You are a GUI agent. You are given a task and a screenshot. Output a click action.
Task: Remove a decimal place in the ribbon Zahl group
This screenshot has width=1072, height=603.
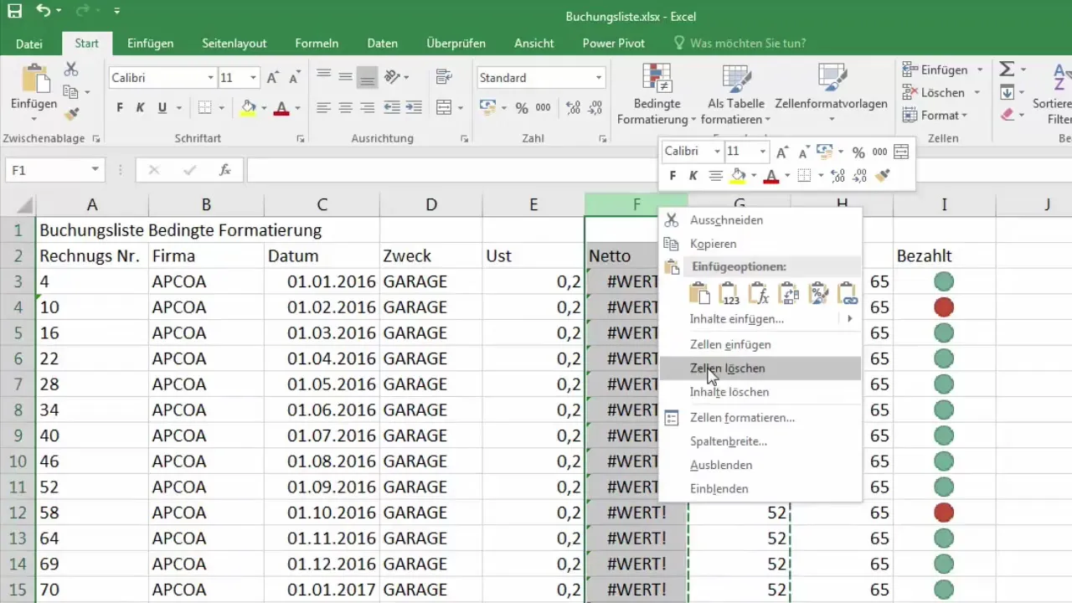point(595,107)
